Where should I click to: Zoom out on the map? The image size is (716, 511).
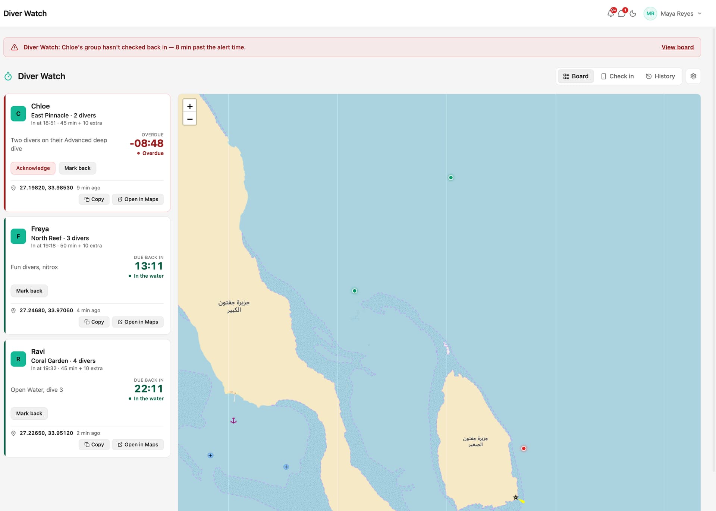[x=190, y=119]
